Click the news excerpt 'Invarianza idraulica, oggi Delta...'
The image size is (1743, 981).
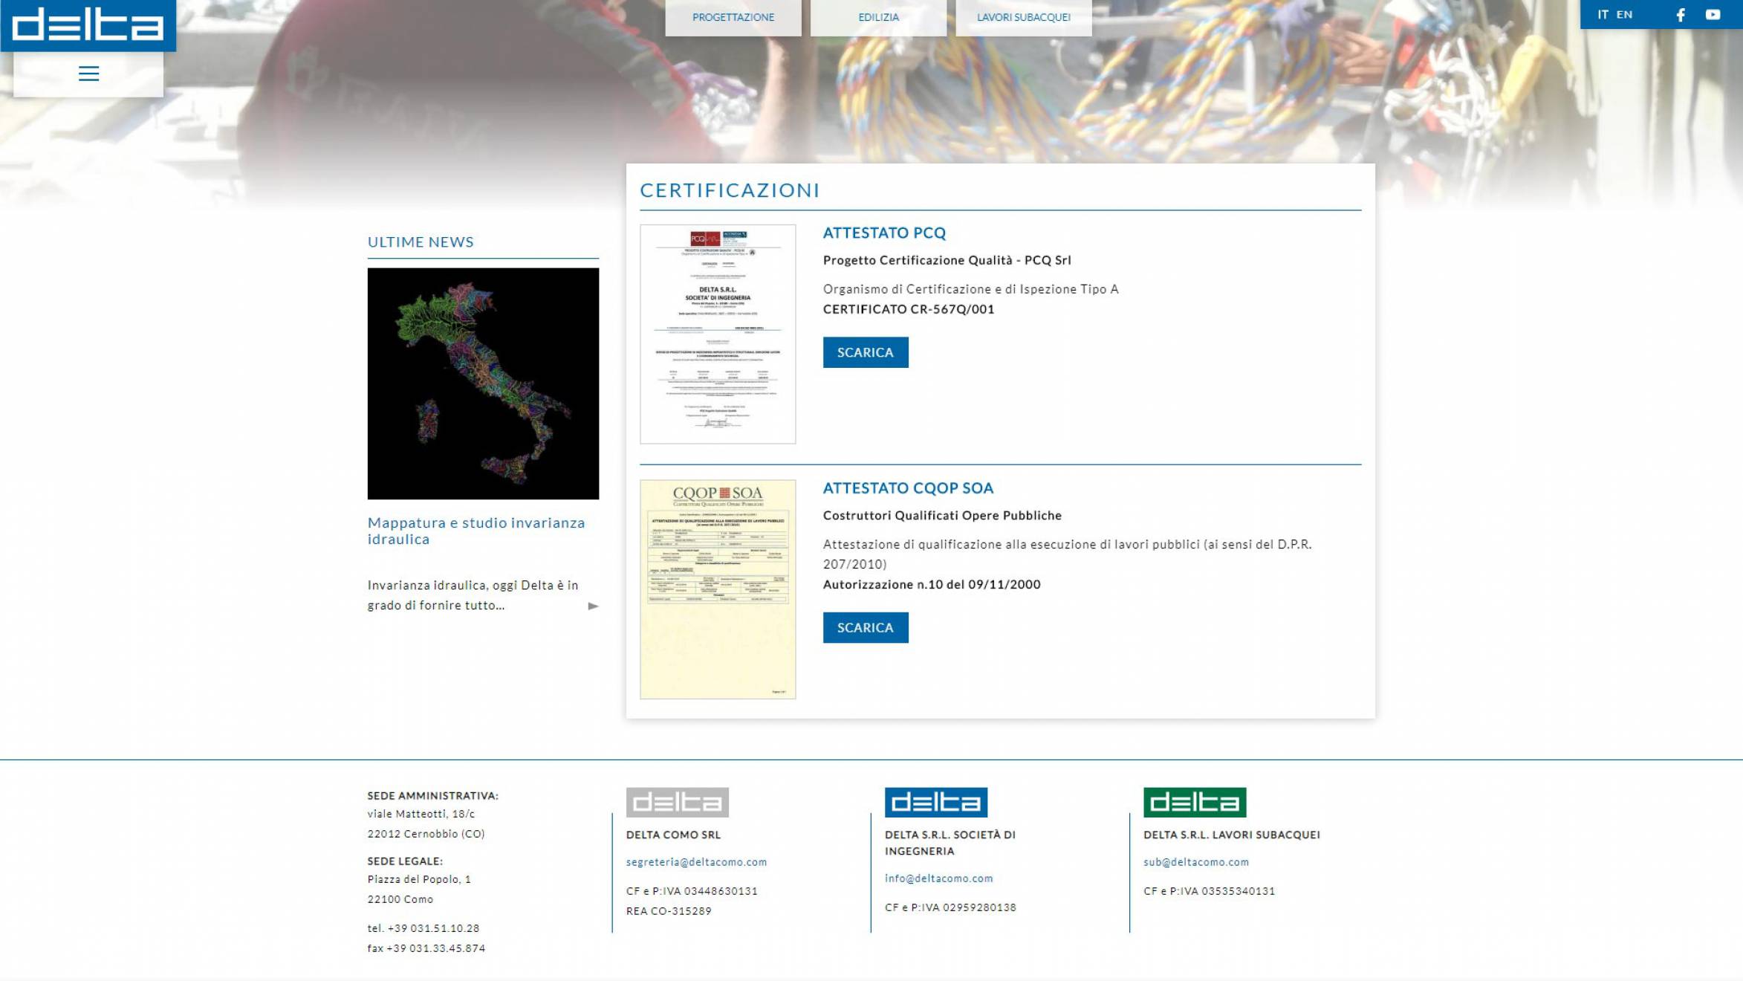click(x=473, y=595)
